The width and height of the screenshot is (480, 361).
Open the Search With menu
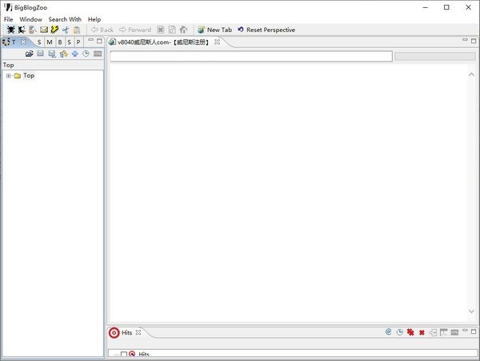pyautogui.click(x=65, y=19)
